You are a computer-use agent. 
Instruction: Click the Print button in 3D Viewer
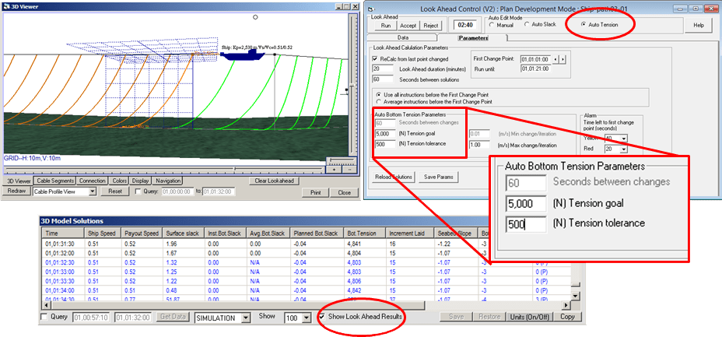[315, 192]
